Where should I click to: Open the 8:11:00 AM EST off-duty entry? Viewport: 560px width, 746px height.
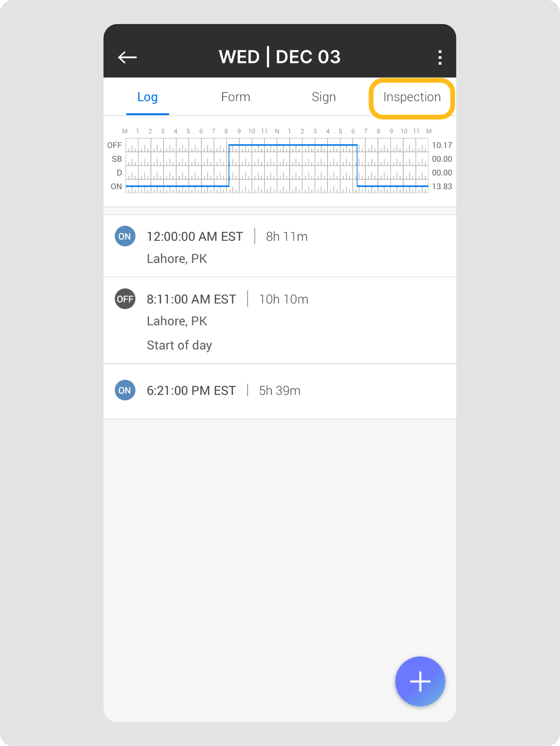[x=191, y=299]
